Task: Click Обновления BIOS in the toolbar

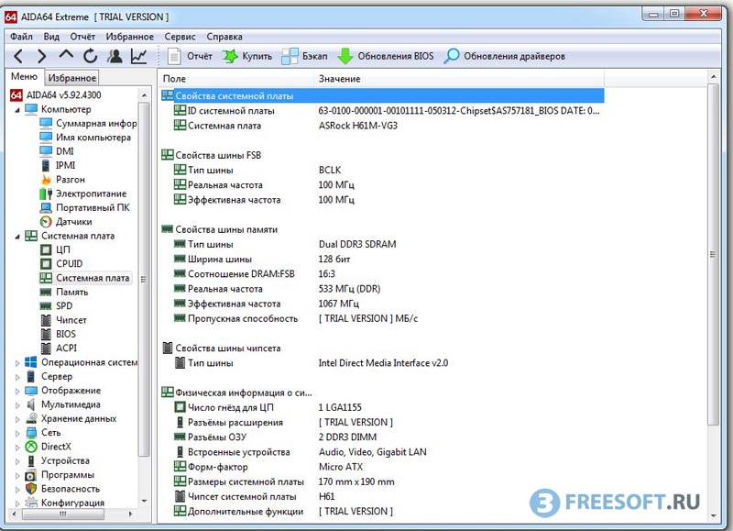Action: point(386,56)
